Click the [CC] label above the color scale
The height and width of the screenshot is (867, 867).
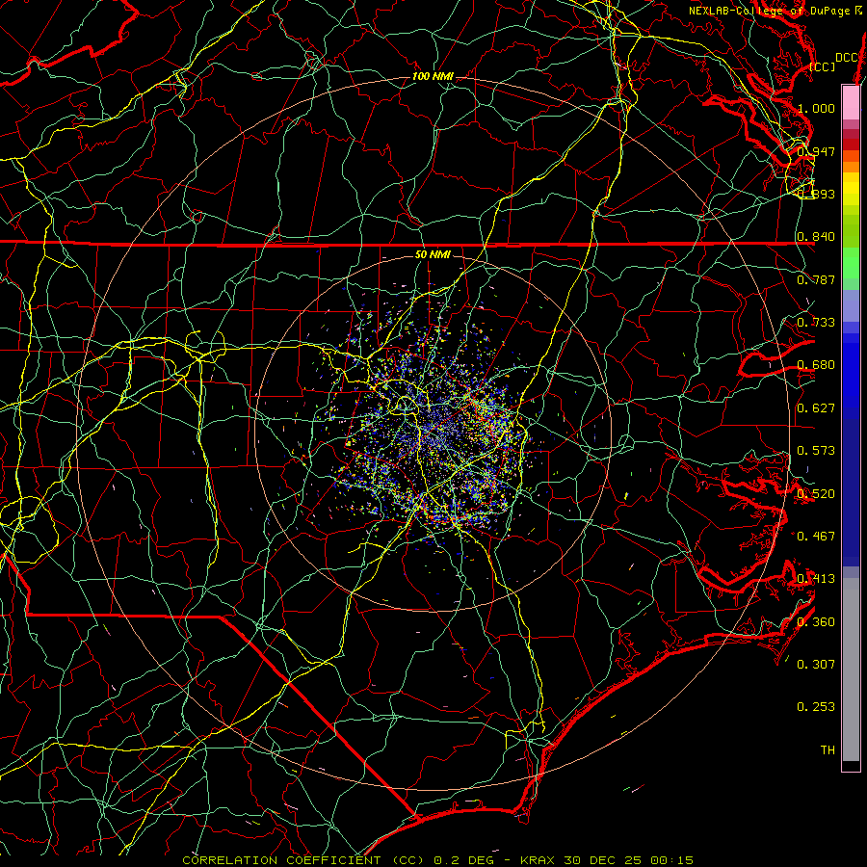(x=823, y=66)
